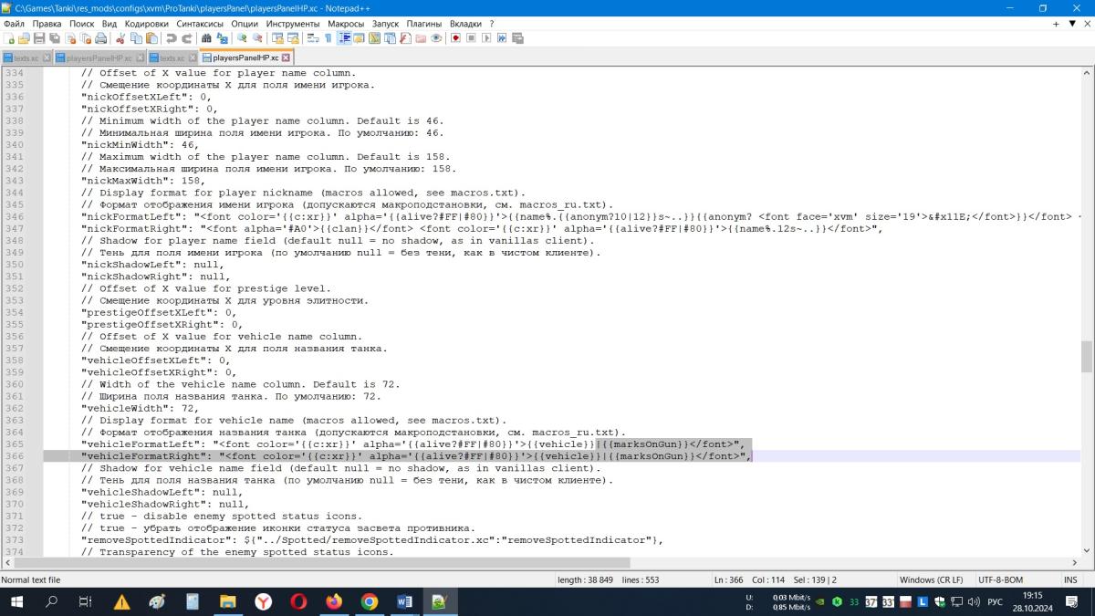Click the Save file toolbar icon
The height and width of the screenshot is (616, 1095).
click(38, 38)
